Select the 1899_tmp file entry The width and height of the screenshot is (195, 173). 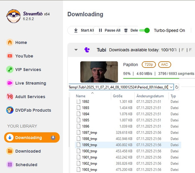pos(89,145)
